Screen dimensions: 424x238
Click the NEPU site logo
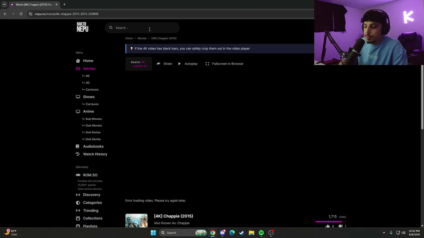tap(82, 27)
